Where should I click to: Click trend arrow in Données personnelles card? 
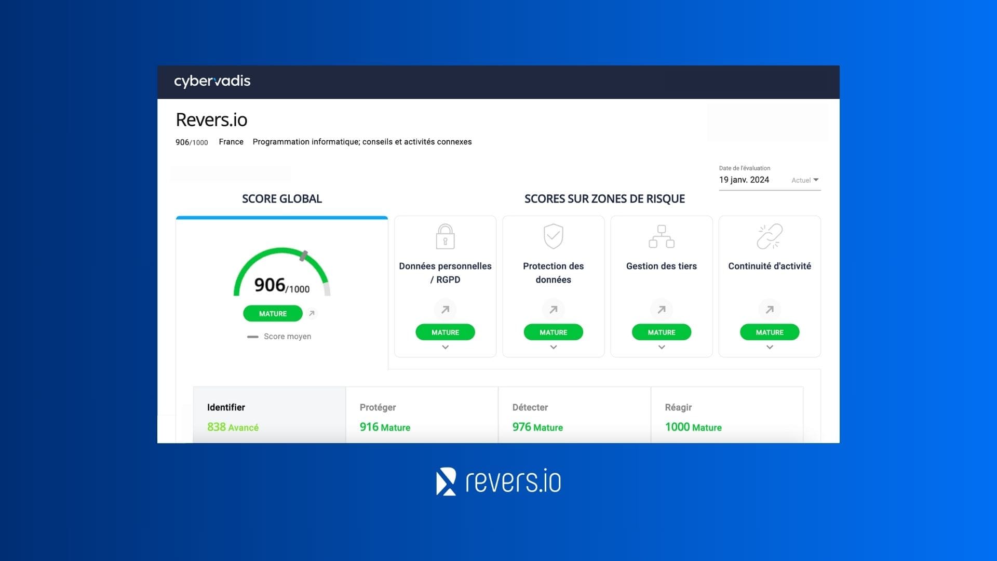[445, 310]
